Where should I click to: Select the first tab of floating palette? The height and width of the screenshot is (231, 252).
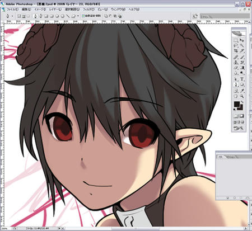[x=221, y=157]
